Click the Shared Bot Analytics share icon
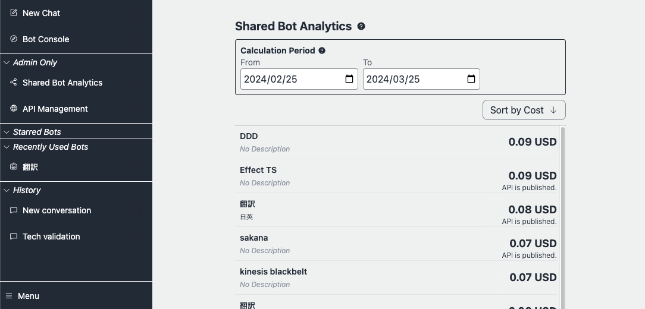This screenshot has width=645, height=309. pos(14,83)
